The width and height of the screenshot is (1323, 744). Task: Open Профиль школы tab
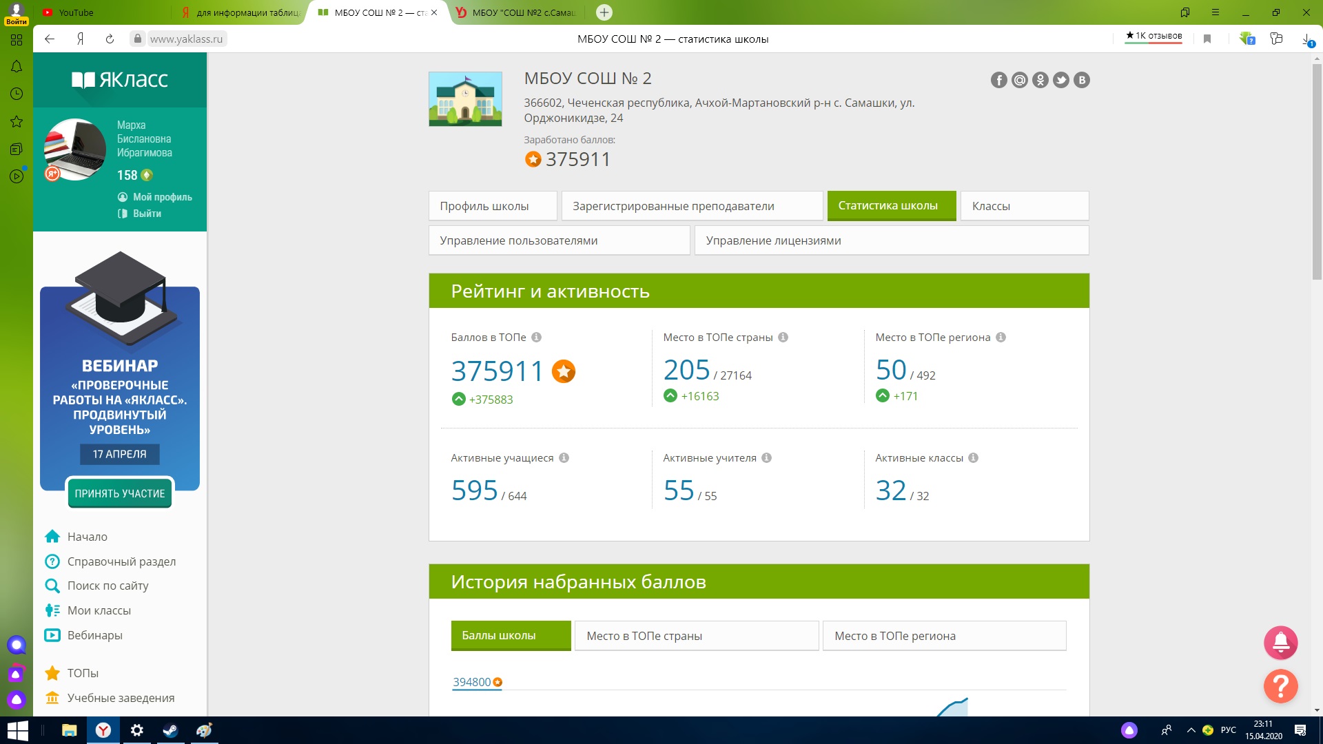point(492,206)
